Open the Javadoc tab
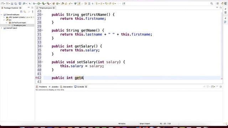Screen dimensions: 228x128 (x=53, y=87)
